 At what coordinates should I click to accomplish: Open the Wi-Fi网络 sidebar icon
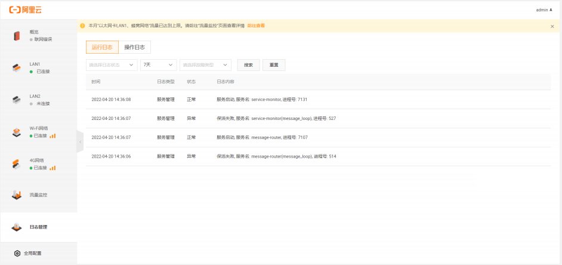17,132
